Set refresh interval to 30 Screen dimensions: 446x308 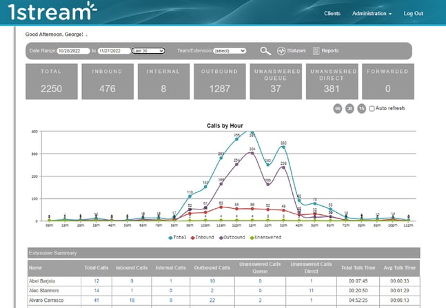click(x=349, y=108)
